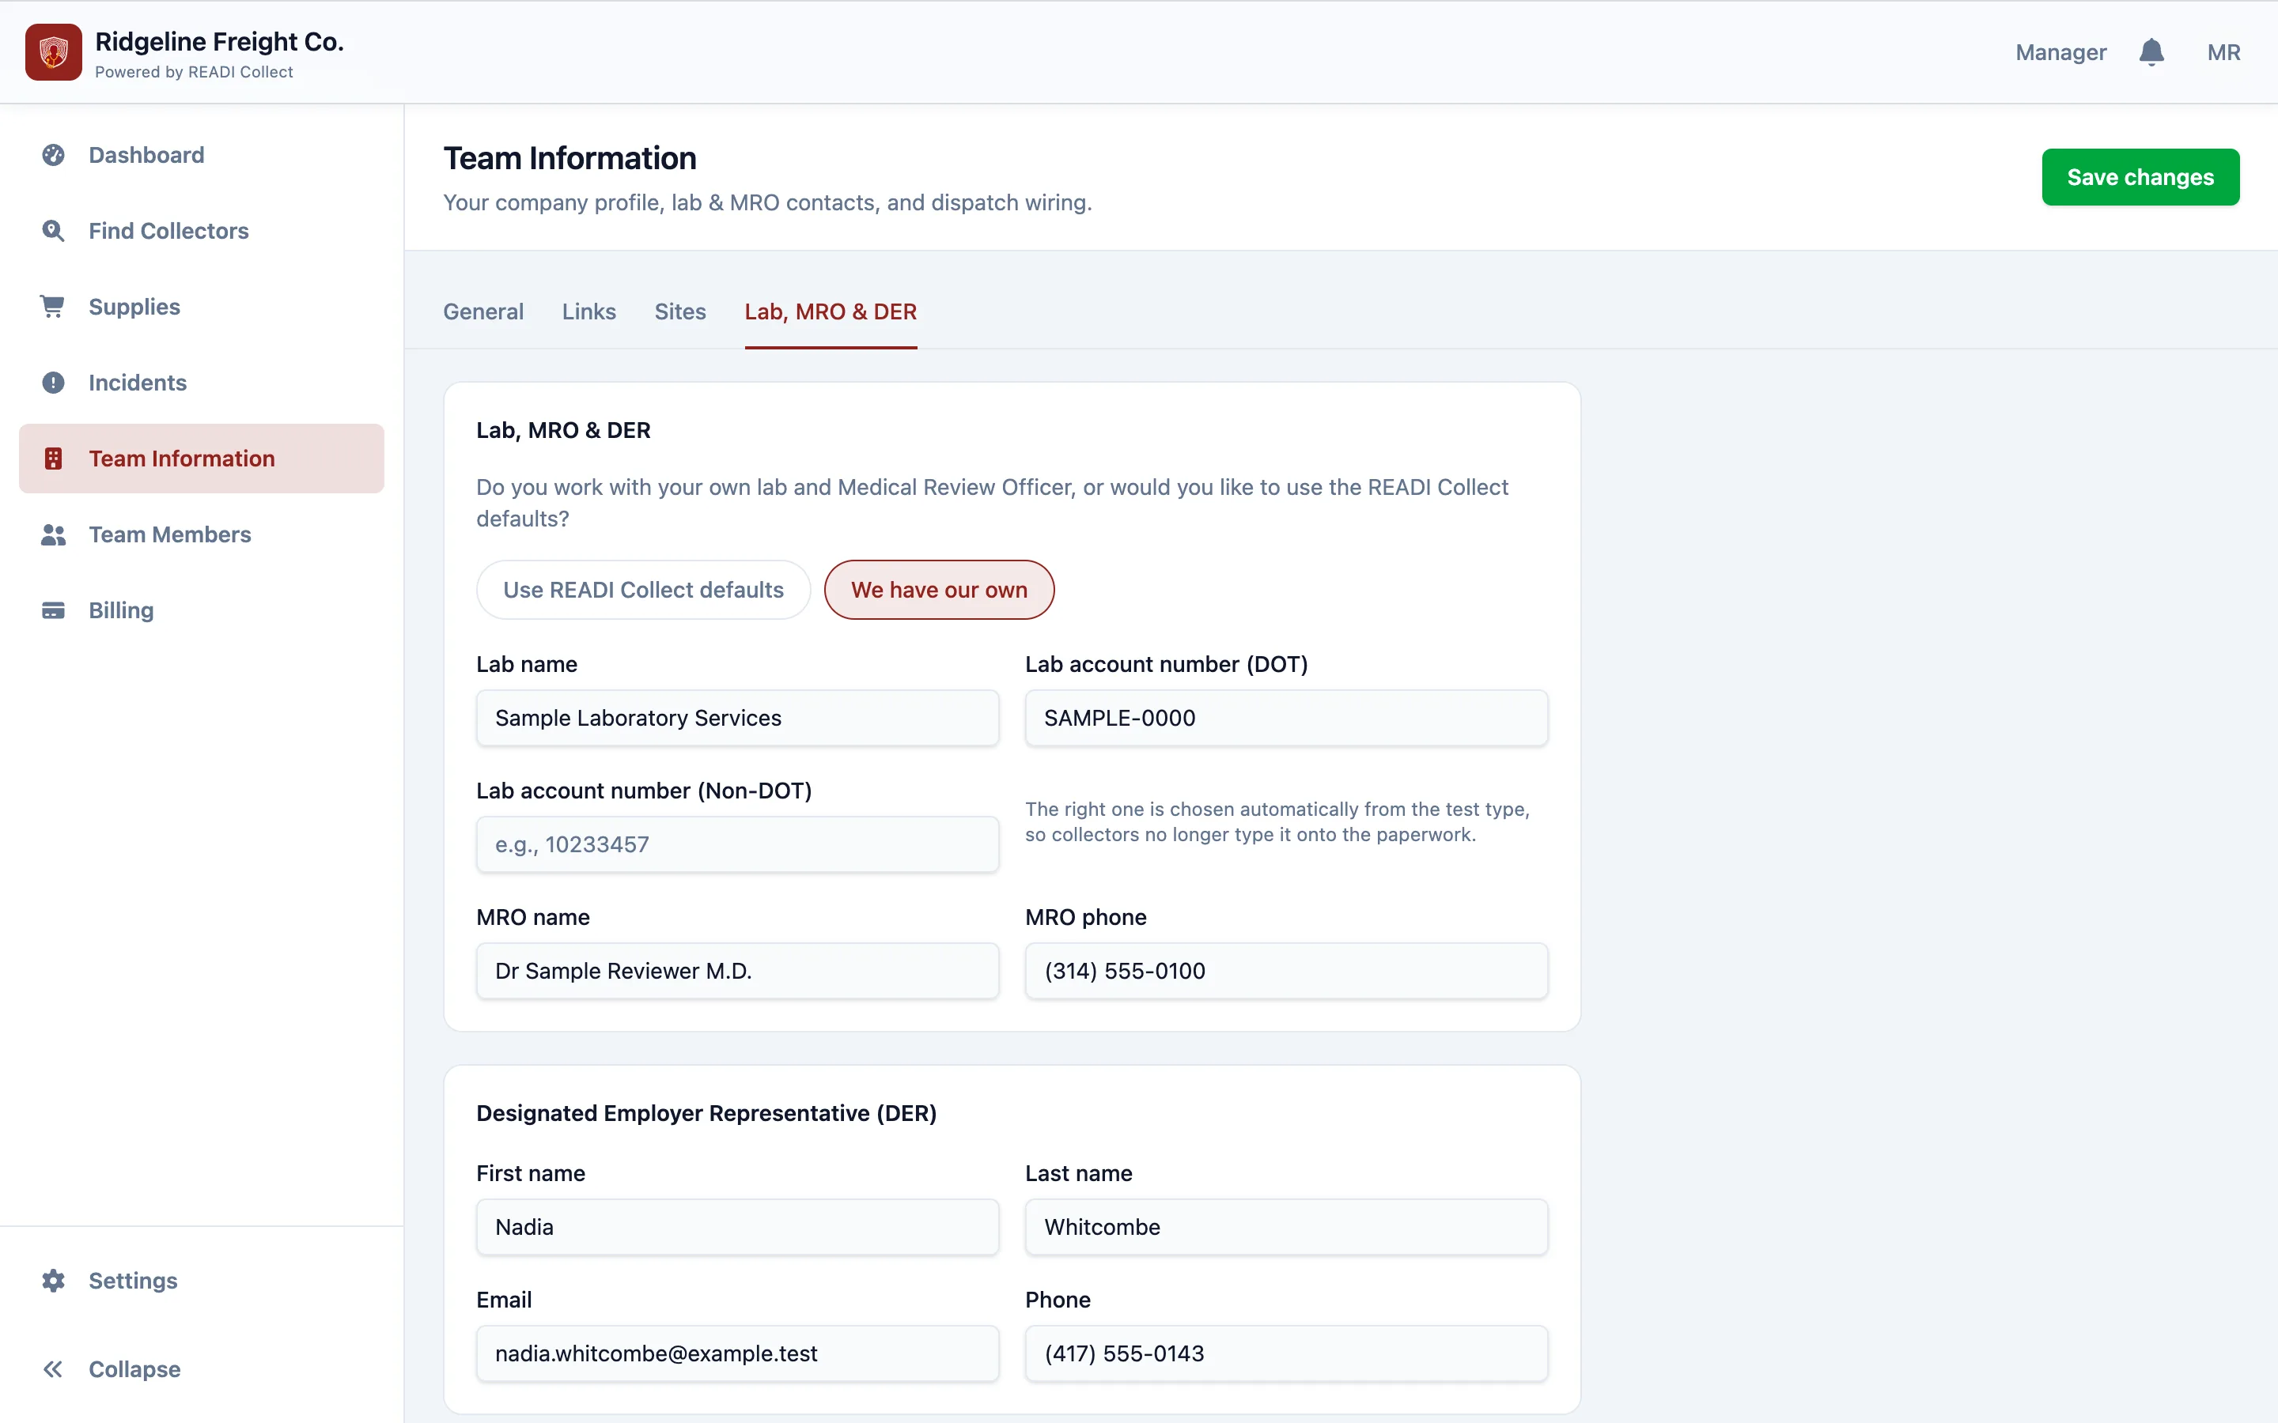Click the Lab account number (Non-DOT) field
The width and height of the screenshot is (2278, 1423).
[737, 844]
